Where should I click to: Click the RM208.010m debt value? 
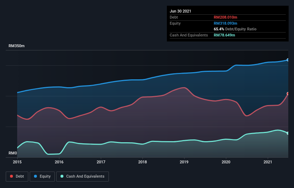tap(225, 17)
